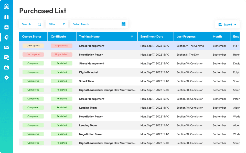Select the Digital Mindset training row

click(129, 72)
